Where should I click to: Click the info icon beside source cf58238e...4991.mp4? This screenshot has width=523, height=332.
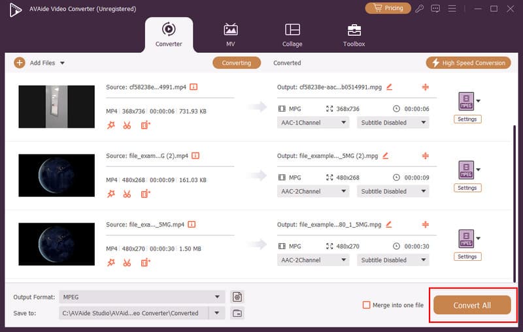click(x=194, y=87)
